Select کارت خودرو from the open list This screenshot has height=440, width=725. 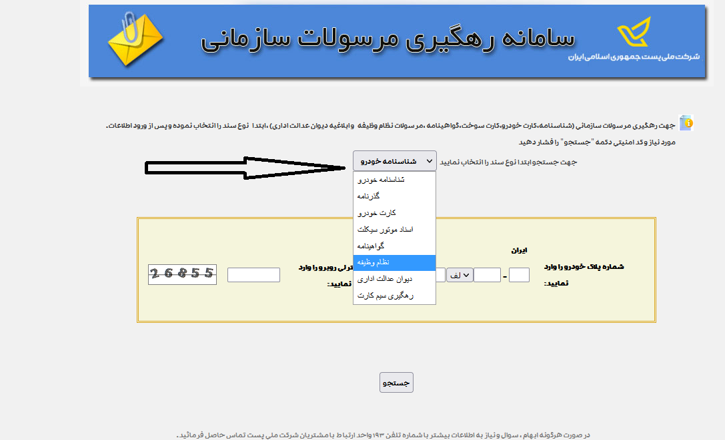394,213
